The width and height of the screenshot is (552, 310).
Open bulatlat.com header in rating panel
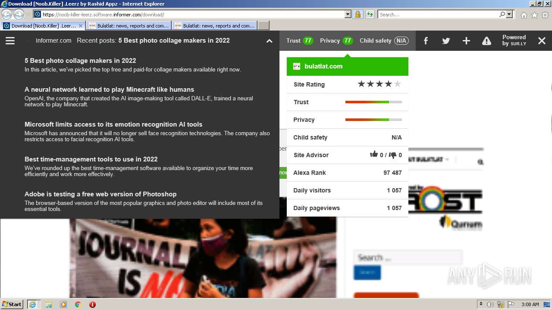click(x=348, y=66)
